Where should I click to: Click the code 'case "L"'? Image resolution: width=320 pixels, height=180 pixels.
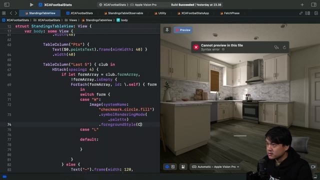point(89,129)
